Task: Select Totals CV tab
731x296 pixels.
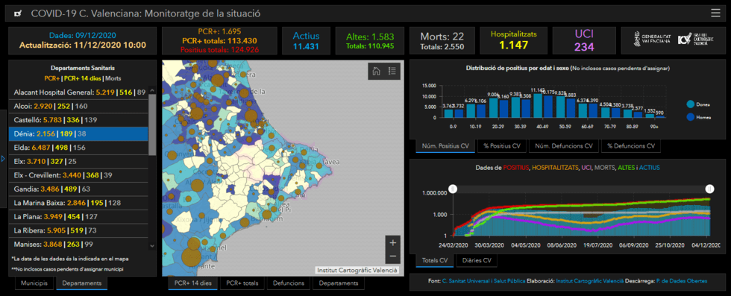Action: pos(434,260)
